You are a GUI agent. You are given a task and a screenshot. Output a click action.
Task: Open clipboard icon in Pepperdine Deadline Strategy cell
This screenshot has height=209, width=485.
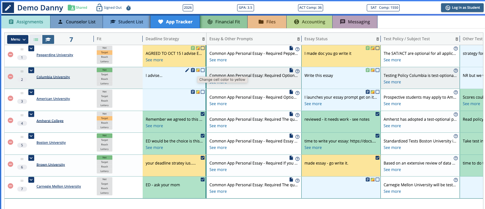[x=193, y=48]
